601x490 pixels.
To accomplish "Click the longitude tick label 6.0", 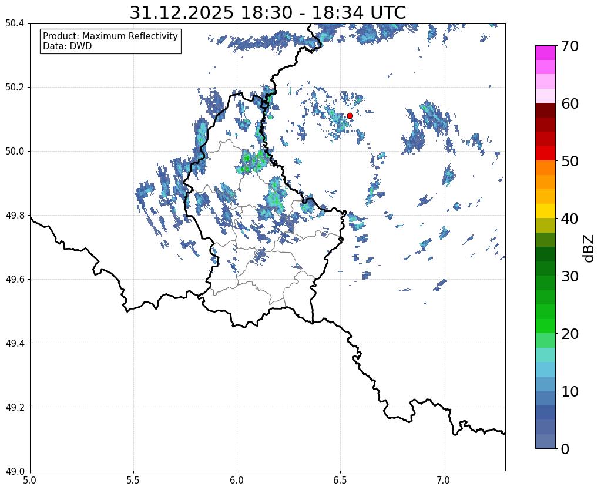I will pos(237,480).
